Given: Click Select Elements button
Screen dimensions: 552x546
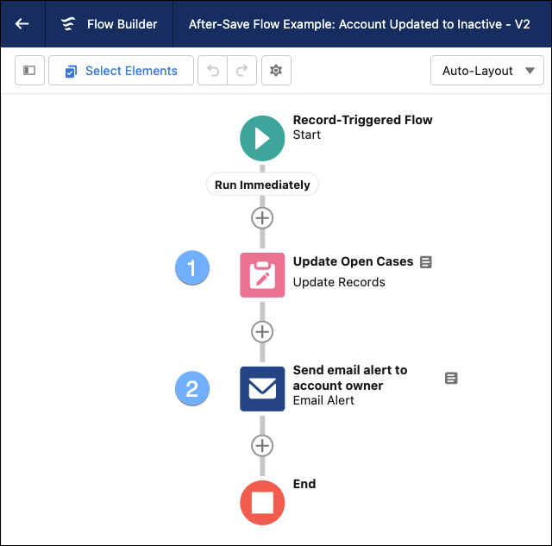Looking at the screenshot, I should tap(121, 71).
